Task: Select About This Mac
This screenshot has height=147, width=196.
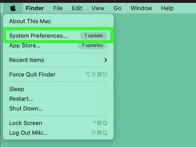Action: pyautogui.click(x=58, y=21)
